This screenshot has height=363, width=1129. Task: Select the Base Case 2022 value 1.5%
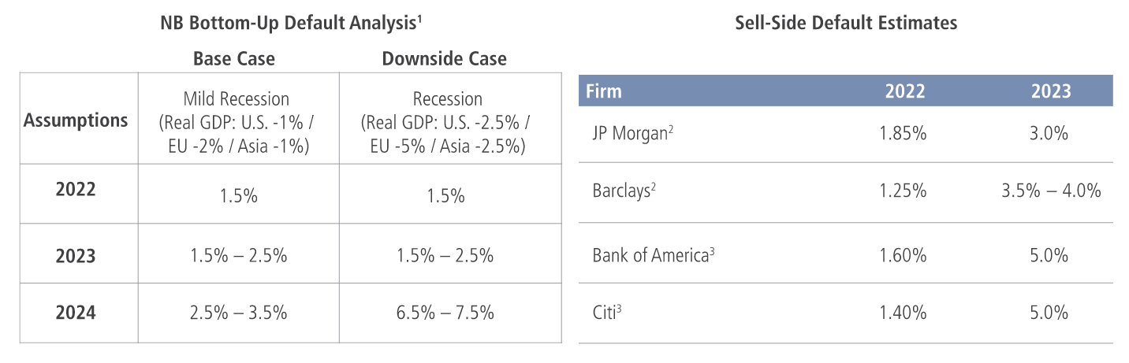pos(238,196)
